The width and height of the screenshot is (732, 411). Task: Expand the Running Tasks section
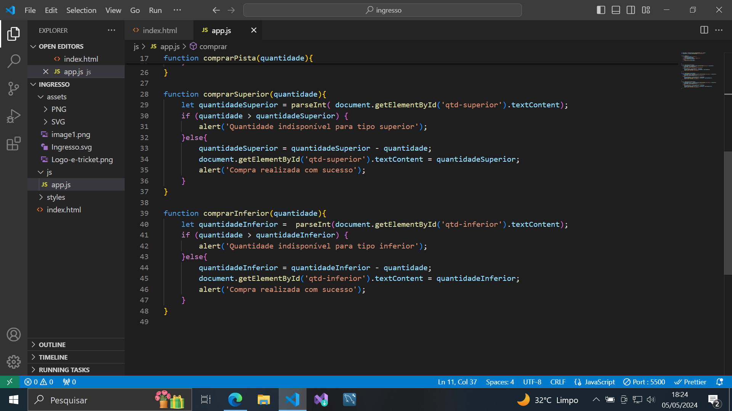[76, 370]
